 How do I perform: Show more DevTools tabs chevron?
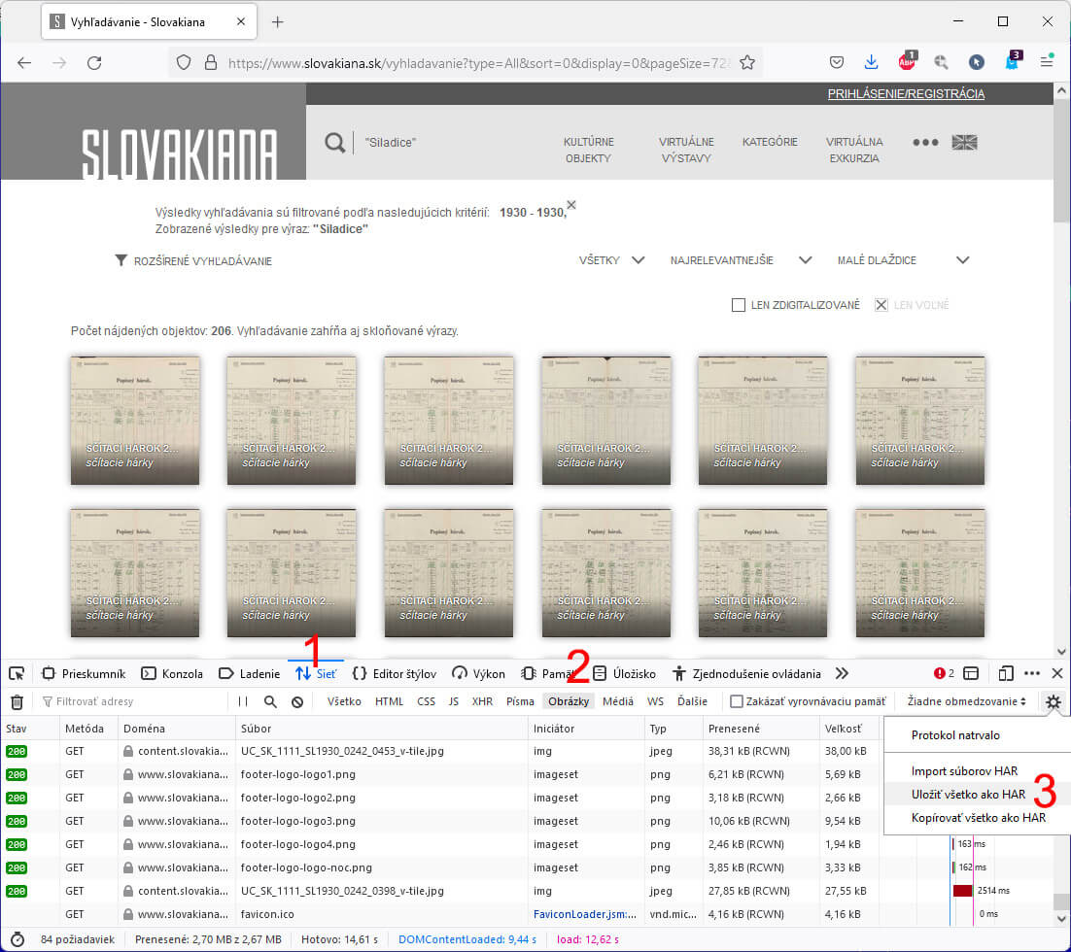click(x=842, y=673)
